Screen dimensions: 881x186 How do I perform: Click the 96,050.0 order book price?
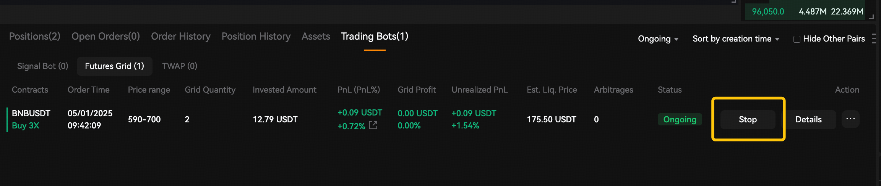(x=768, y=12)
